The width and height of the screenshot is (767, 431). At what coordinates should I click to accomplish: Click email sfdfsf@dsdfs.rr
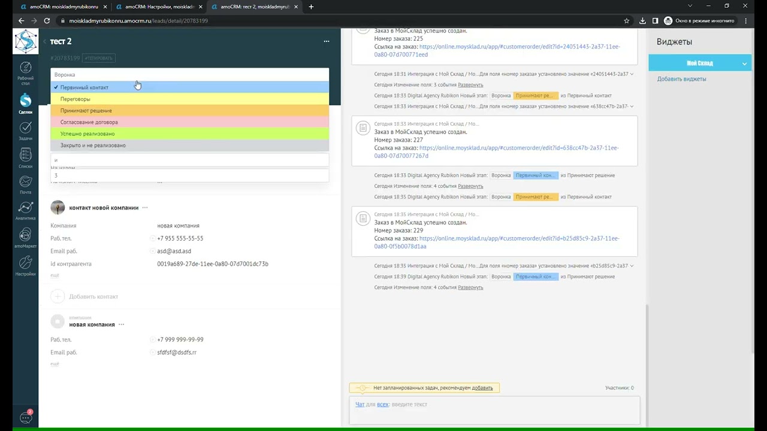(177, 353)
